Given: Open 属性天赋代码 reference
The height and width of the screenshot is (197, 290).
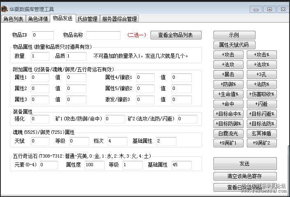Looking at the screenshot, I should 234,45.
